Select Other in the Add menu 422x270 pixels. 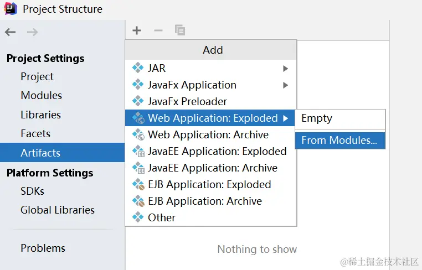pos(211,217)
